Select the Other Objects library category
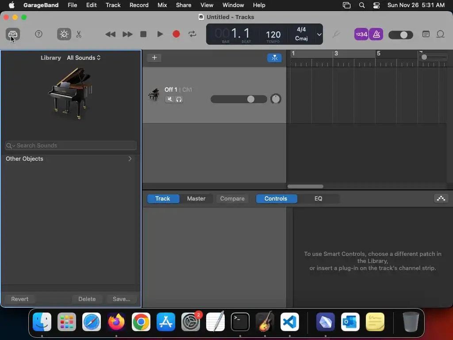The height and width of the screenshot is (340, 453). pos(69,159)
